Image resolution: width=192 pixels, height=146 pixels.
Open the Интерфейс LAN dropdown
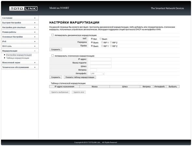[x=97, y=74]
